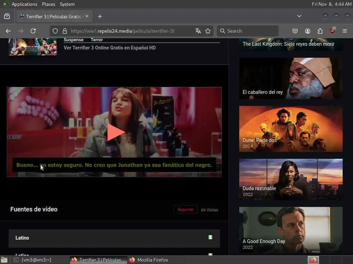Play the Terrifier 3 video
The height and width of the screenshot is (264, 353).
pyautogui.click(x=115, y=132)
